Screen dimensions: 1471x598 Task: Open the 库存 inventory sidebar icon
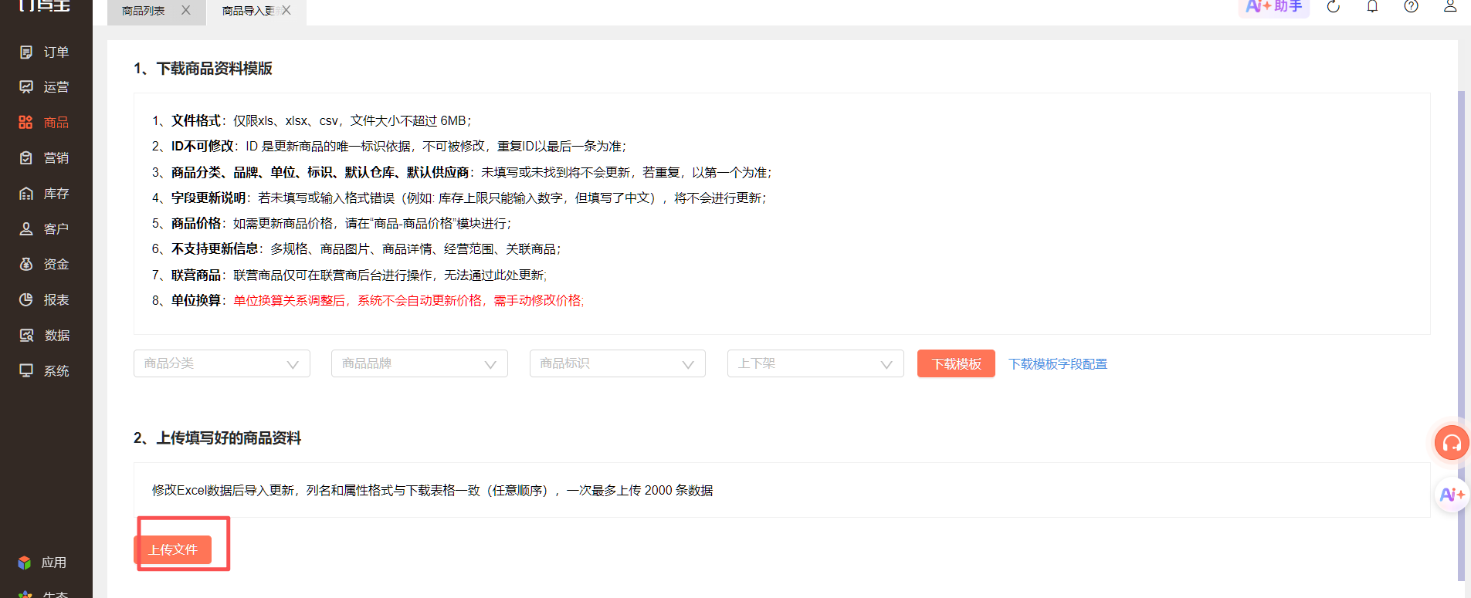pos(26,194)
